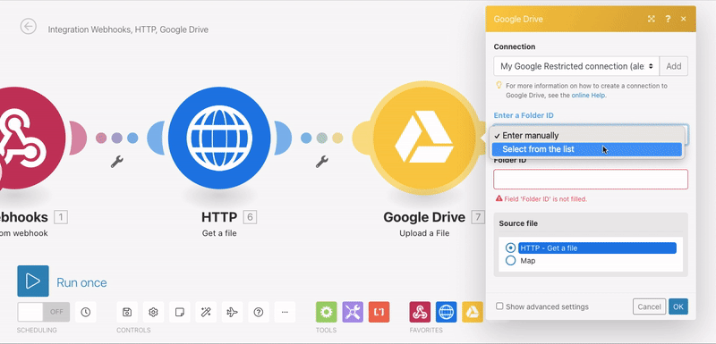Image resolution: width=716 pixels, height=344 pixels.
Task: Click the airplane explain flow icon
Action: (x=232, y=312)
